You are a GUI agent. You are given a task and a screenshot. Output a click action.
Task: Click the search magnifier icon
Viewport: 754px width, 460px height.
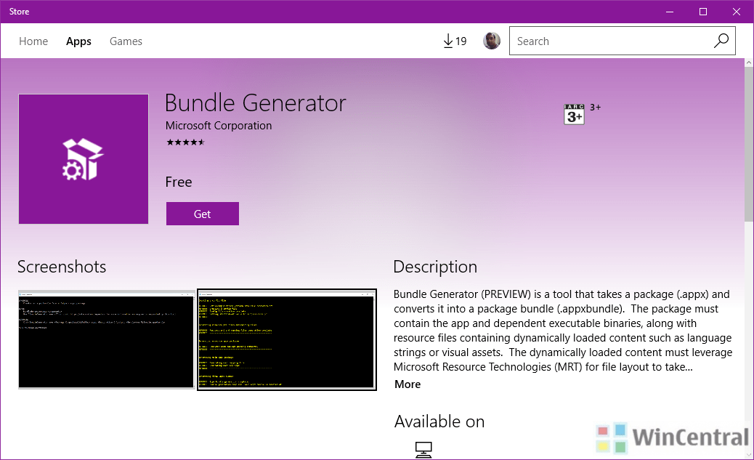tap(721, 41)
